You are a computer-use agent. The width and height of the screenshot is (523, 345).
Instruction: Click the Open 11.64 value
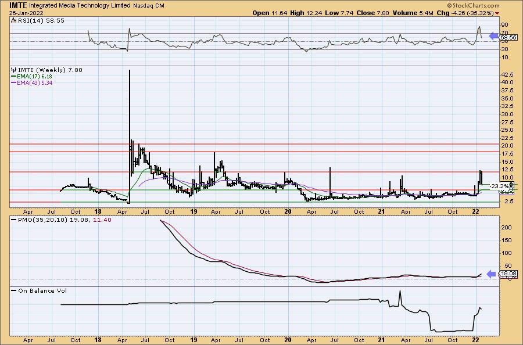point(270,13)
